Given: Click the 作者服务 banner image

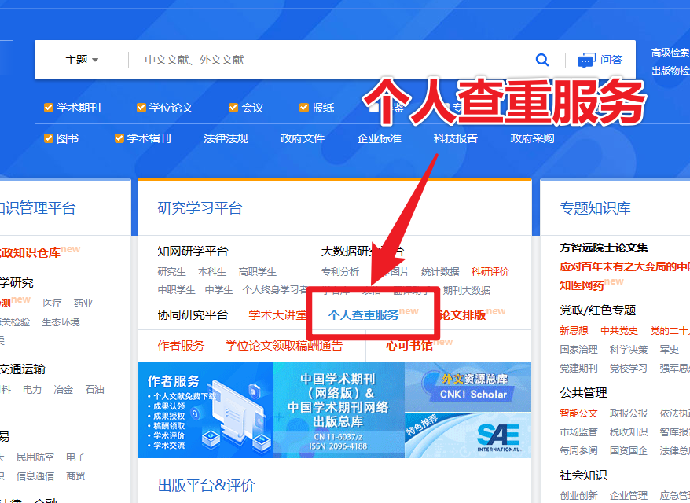Looking at the screenshot, I should click(x=205, y=409).
